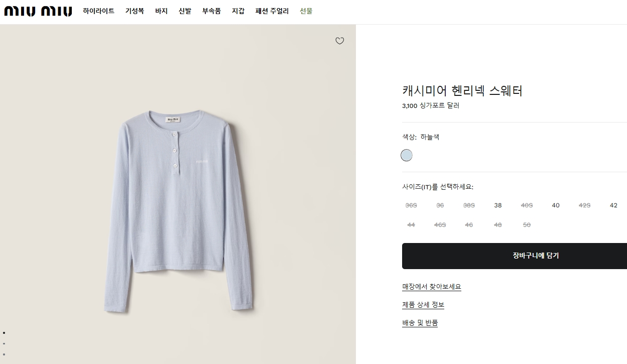Choose size 40

(x=556, y=205)
